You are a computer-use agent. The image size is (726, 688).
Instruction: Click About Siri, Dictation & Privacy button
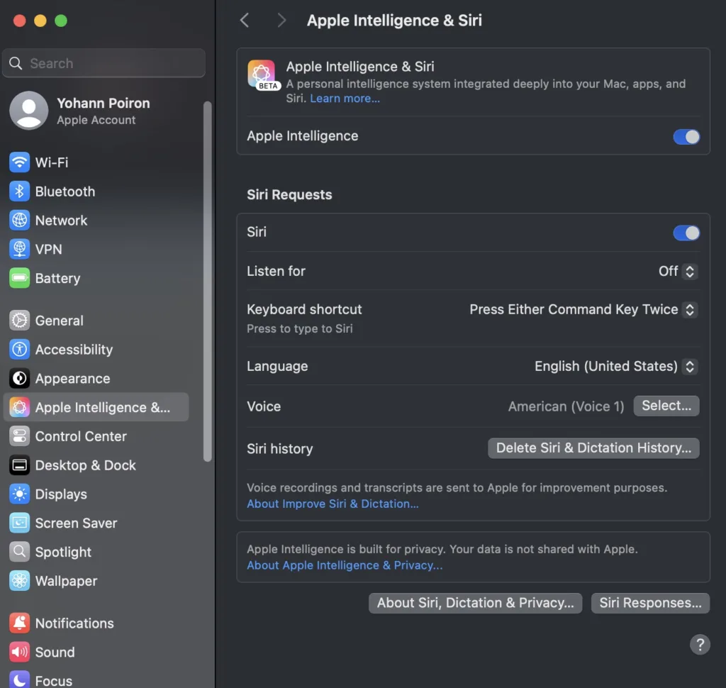475,603
